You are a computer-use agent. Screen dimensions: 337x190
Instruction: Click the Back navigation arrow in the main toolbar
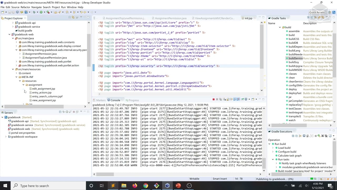coord(85,12)
